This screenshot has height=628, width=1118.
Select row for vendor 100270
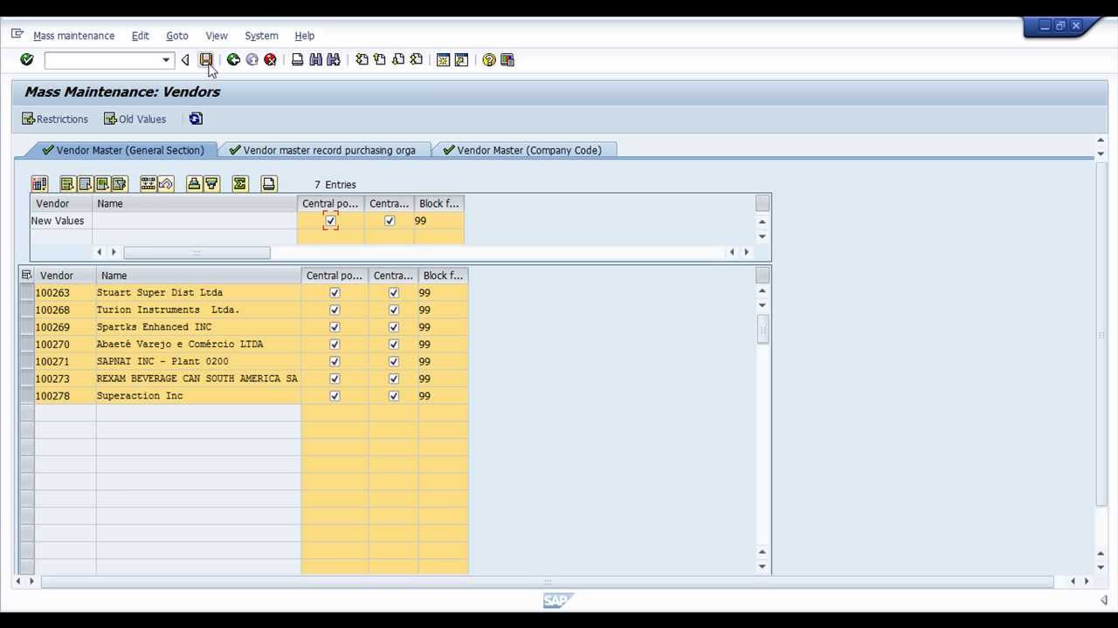click(27, 345)
